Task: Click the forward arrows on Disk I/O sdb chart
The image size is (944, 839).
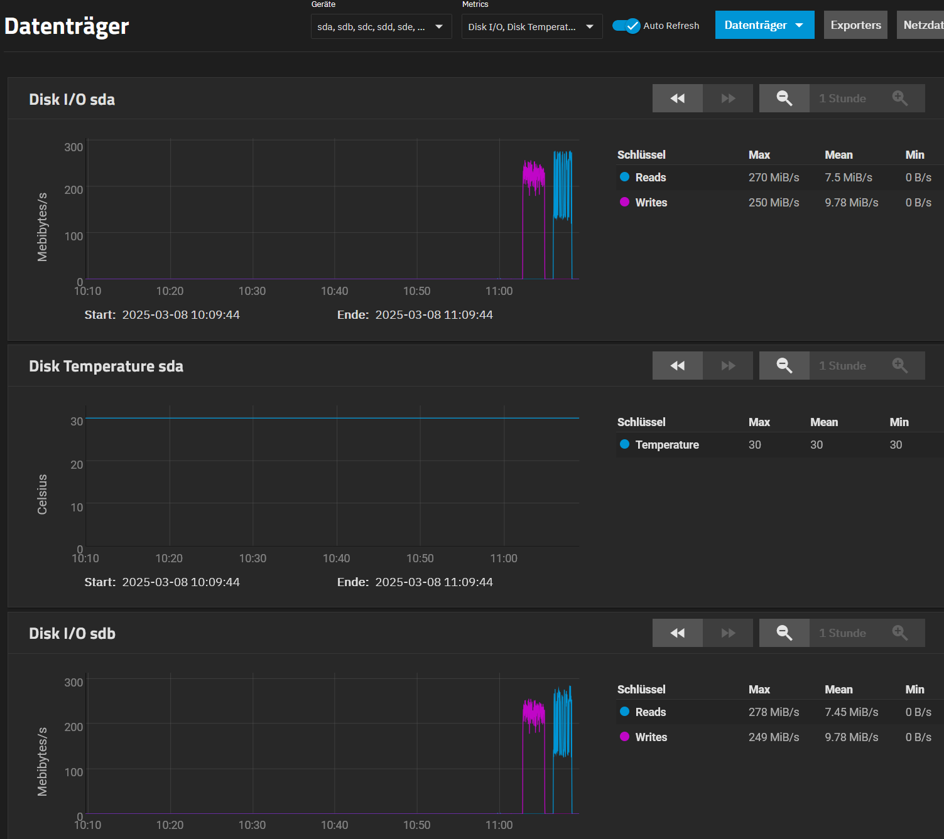Action: [x=727, y=633]
